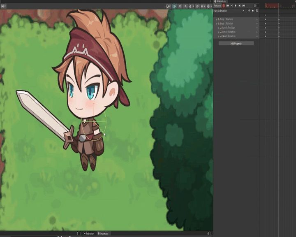The image size is (296, 237).
Task: Open options menu left of the Animator tab
Action: click(80, 234)
